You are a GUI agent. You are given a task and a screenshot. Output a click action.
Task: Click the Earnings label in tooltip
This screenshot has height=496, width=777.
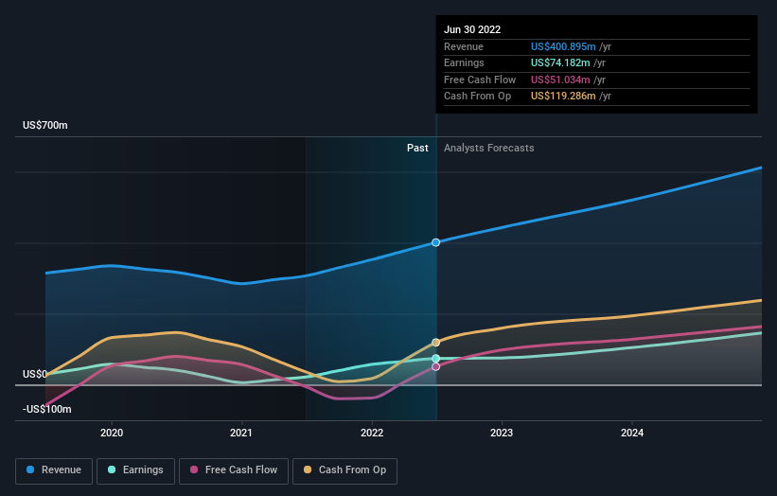[x=464, y=62]
